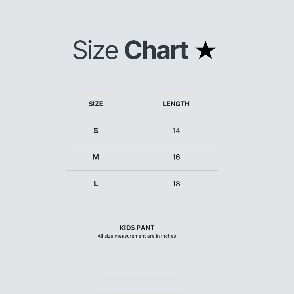This screenshot has width=294, height=294.
Task: Click the L size row label
Action: point(96,184)
